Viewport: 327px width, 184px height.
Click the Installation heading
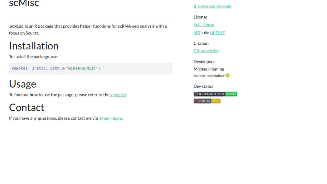click(x=34, y=46)
